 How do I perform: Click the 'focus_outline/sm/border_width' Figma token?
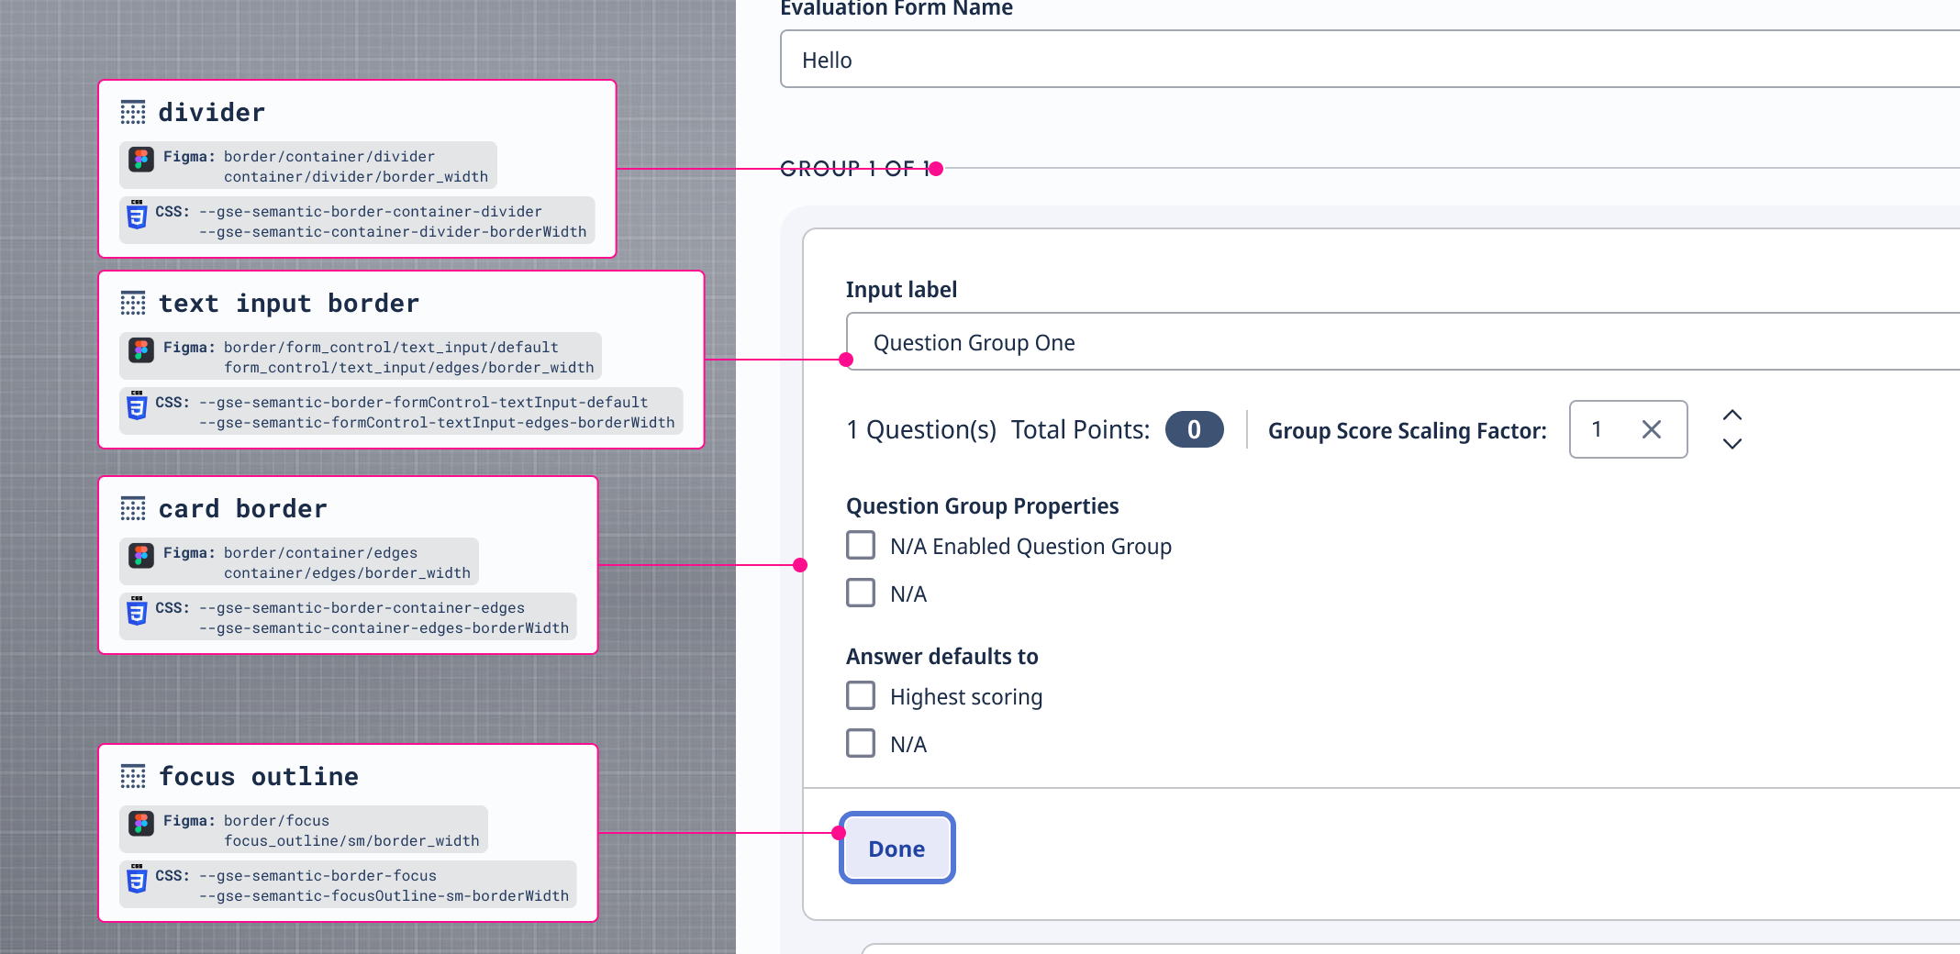(351, 841)
